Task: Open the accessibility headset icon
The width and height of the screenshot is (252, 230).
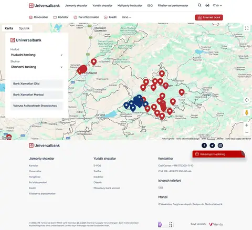Action: pos(207,5)
